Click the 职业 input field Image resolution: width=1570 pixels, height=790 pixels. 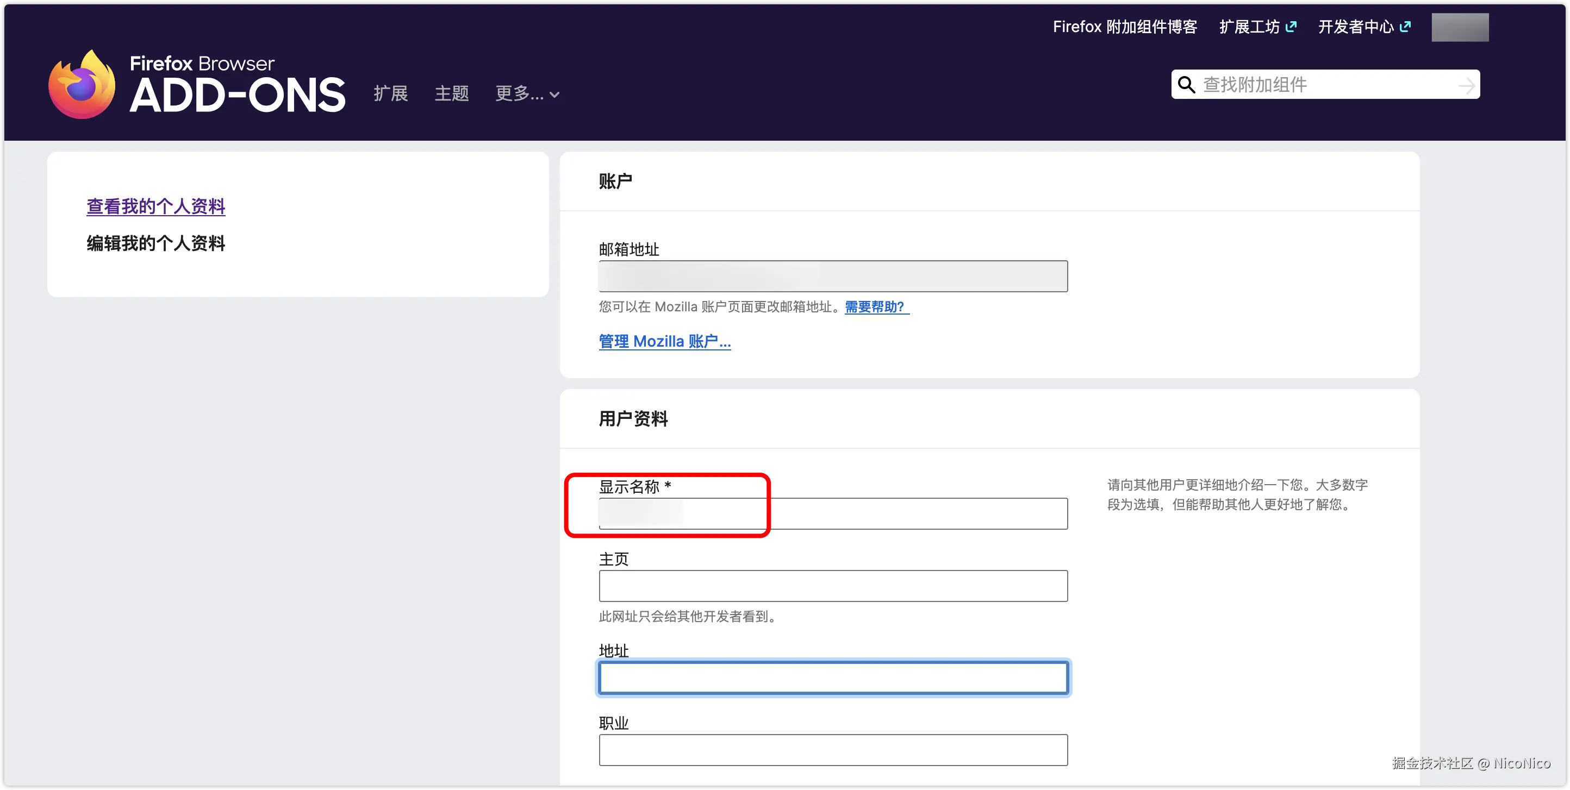[x=832, y=750]
